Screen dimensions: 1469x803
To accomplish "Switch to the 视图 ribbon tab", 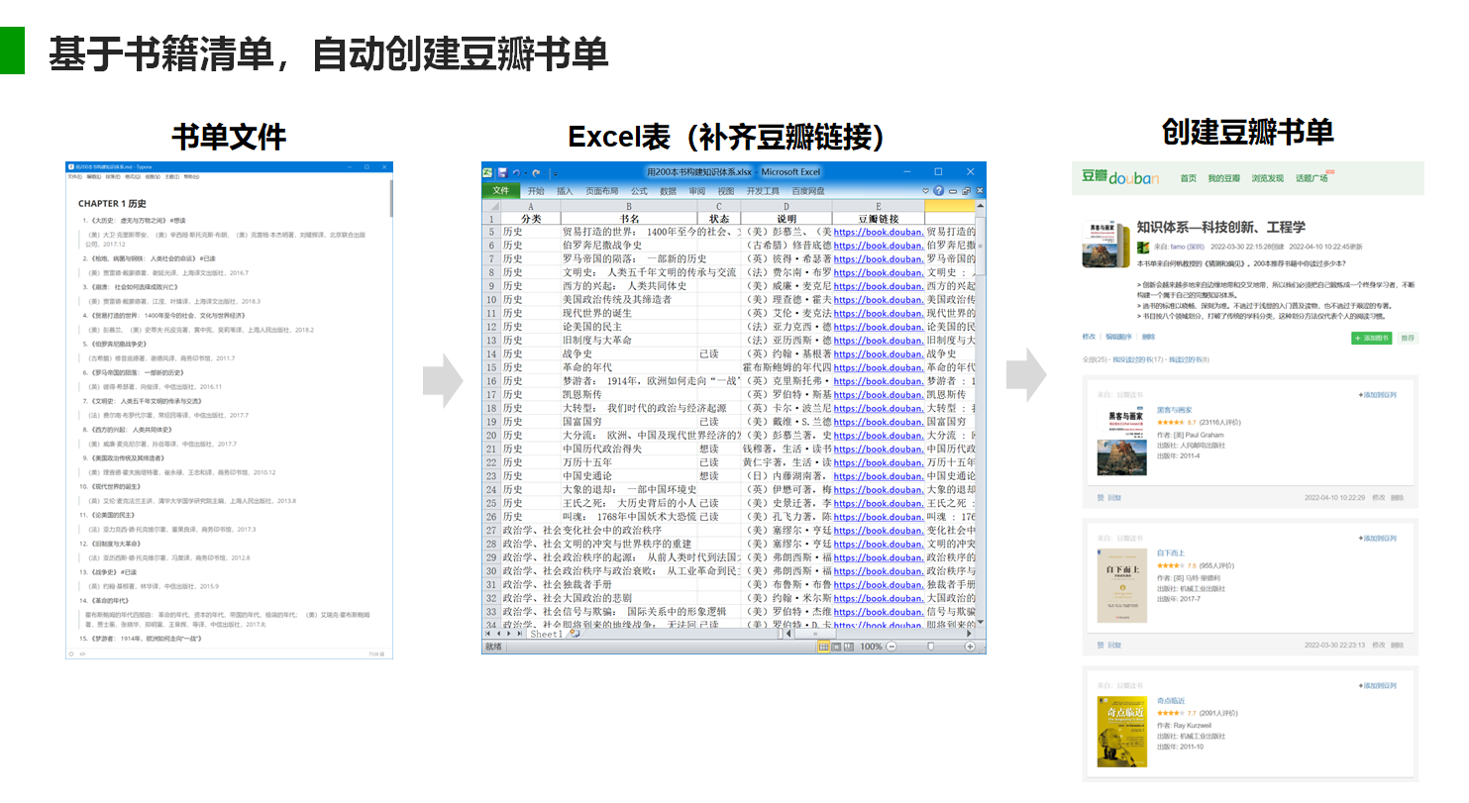I will point(726,191).
